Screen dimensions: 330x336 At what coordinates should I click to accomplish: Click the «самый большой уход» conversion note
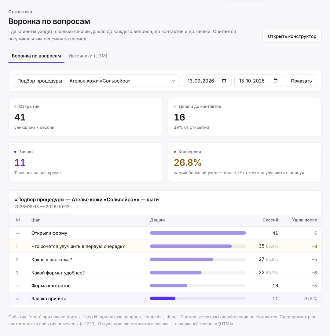(239, 173)
